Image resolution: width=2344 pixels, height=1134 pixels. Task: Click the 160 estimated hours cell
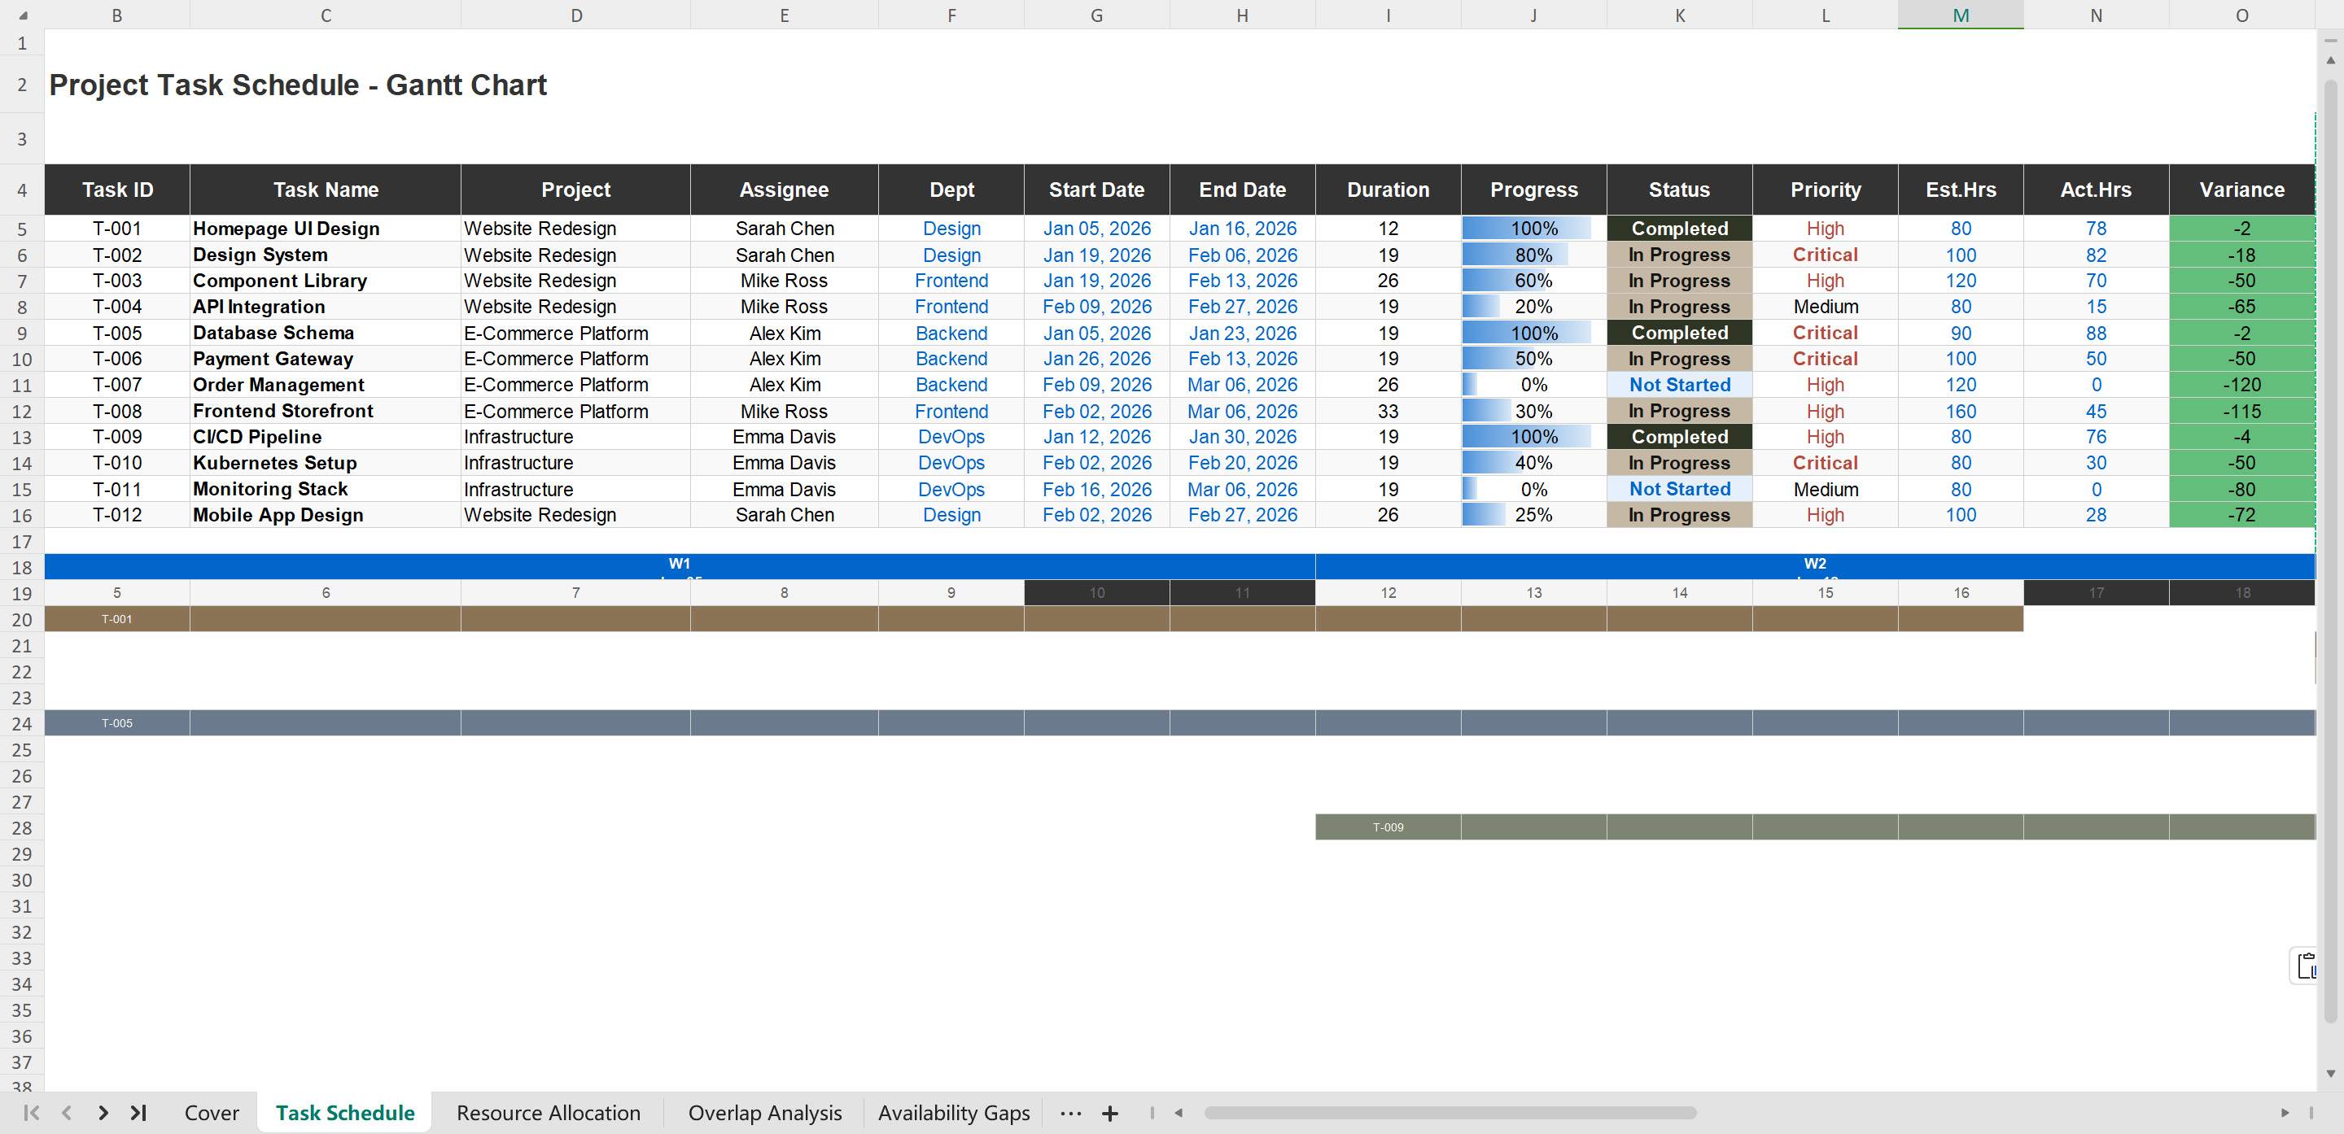(1961, 411)
